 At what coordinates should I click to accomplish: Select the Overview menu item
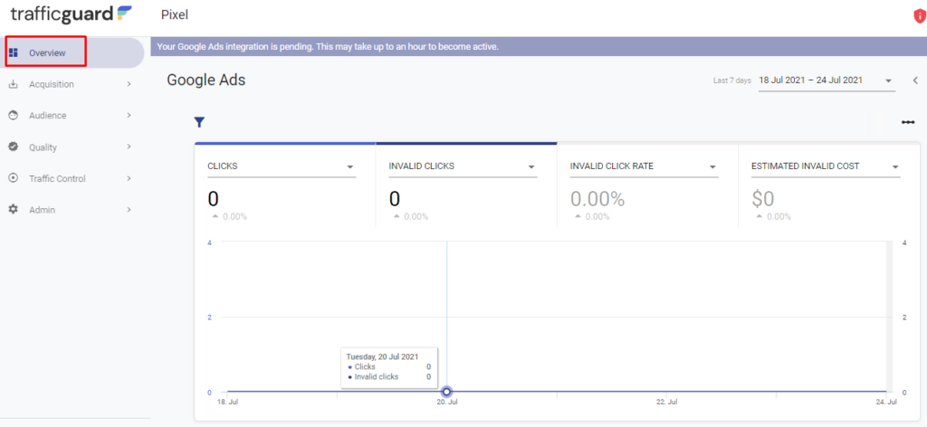tap(47, 52)
